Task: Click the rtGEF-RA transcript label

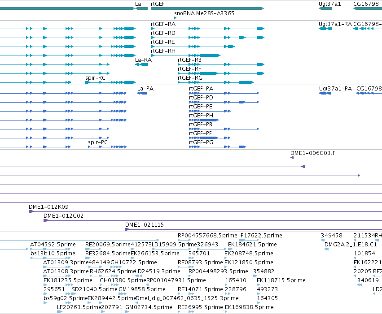Action: pyautogui.click(x=163, y=24)
